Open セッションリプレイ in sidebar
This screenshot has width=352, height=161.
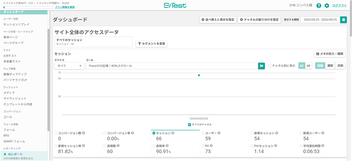(16, 24)
